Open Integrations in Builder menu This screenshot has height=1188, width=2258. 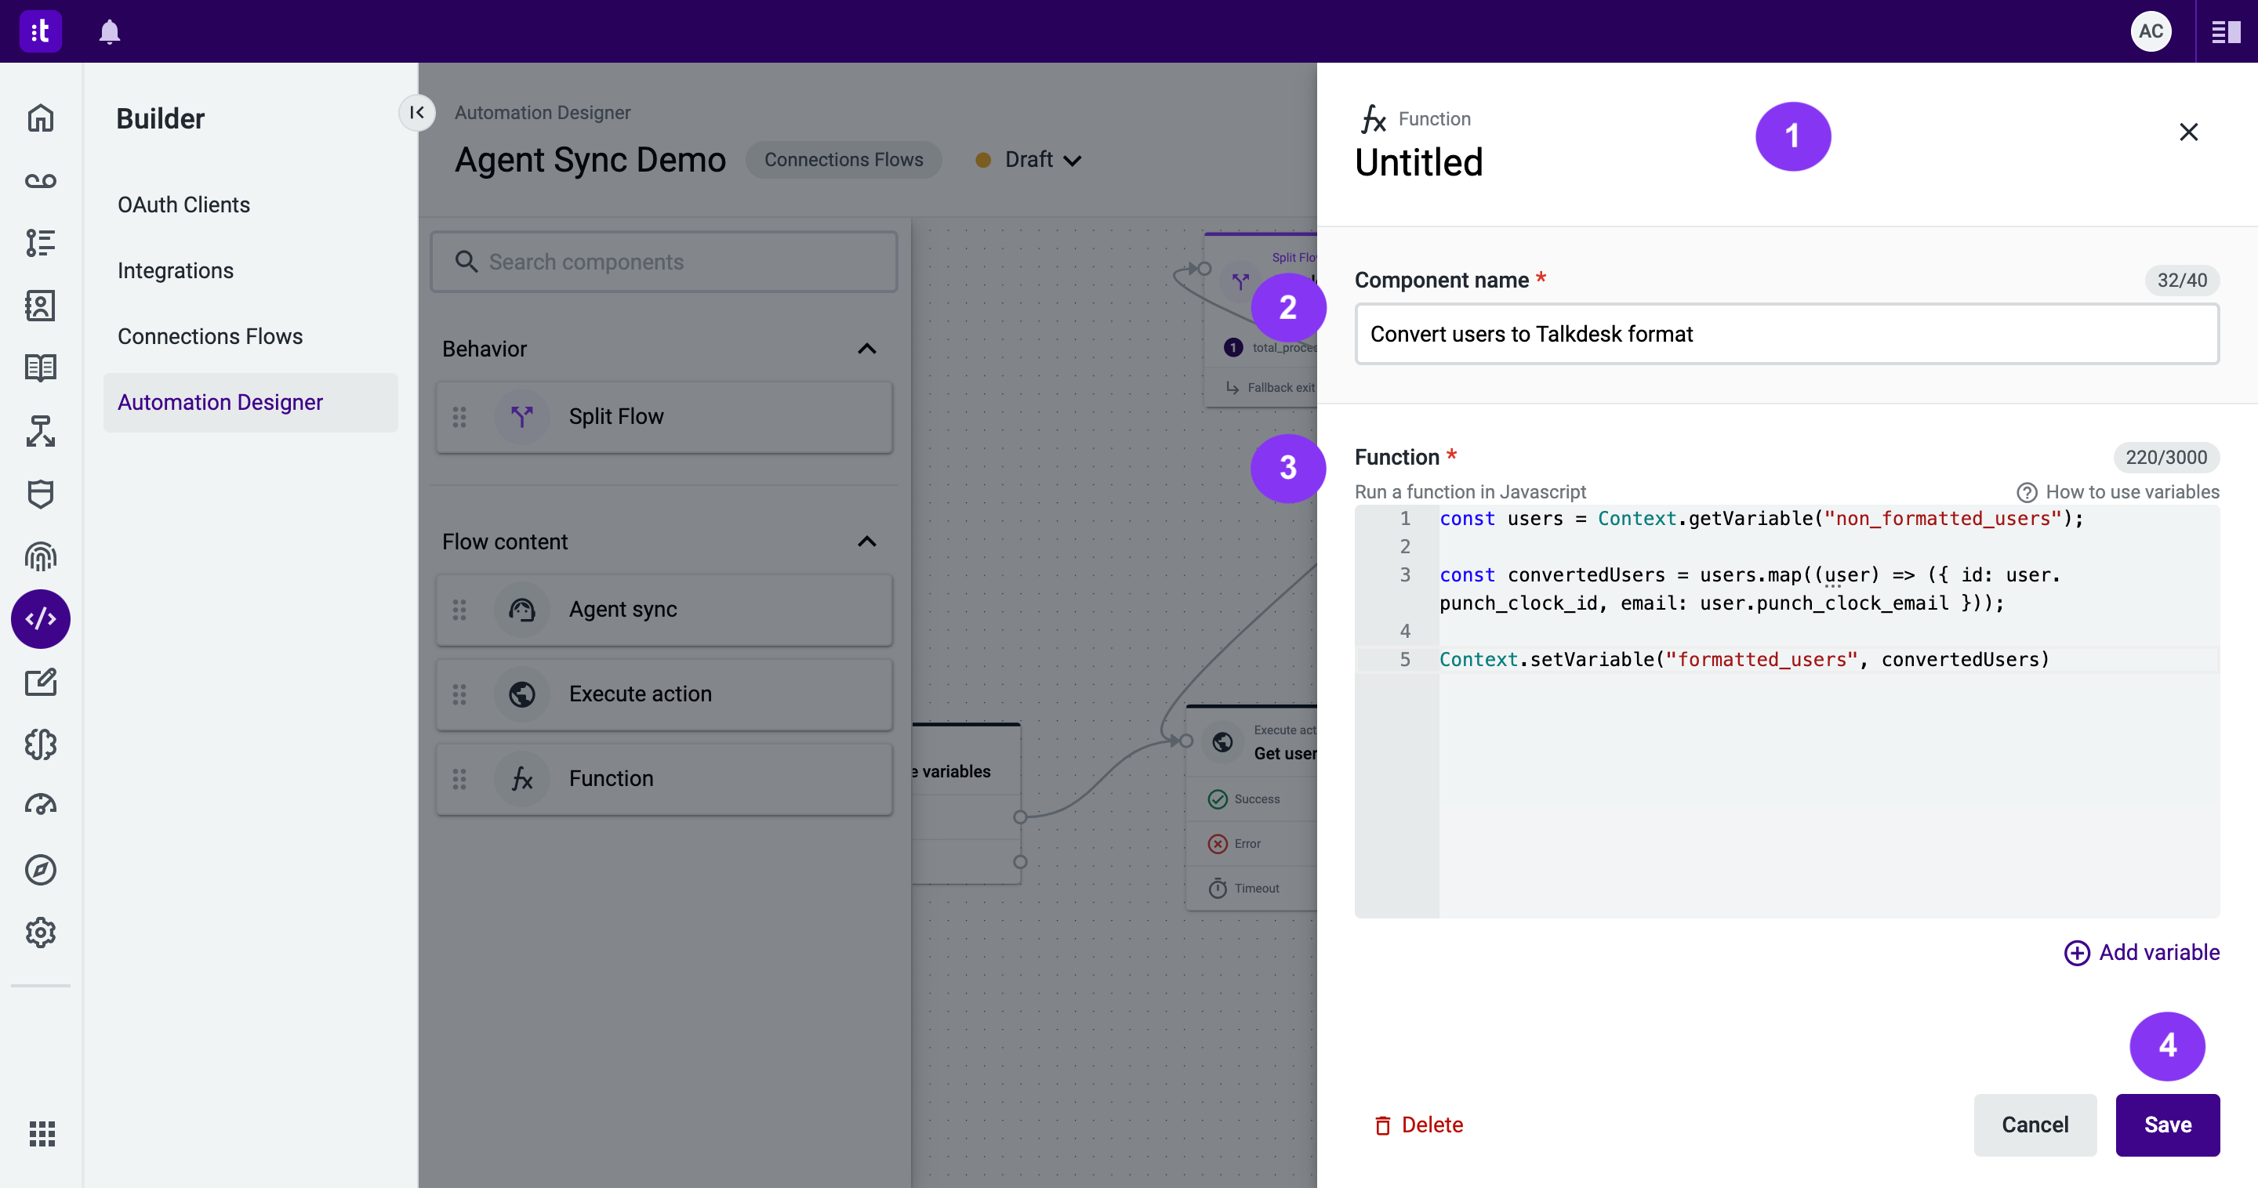176,270
